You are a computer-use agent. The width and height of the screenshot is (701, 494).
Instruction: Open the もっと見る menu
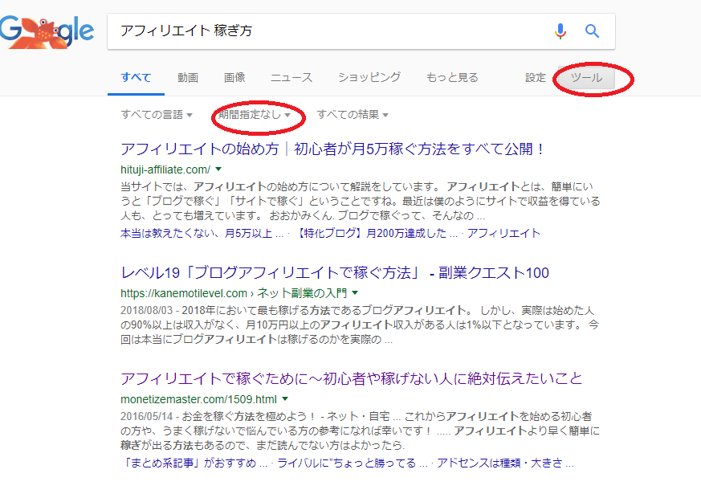(452, 78)
